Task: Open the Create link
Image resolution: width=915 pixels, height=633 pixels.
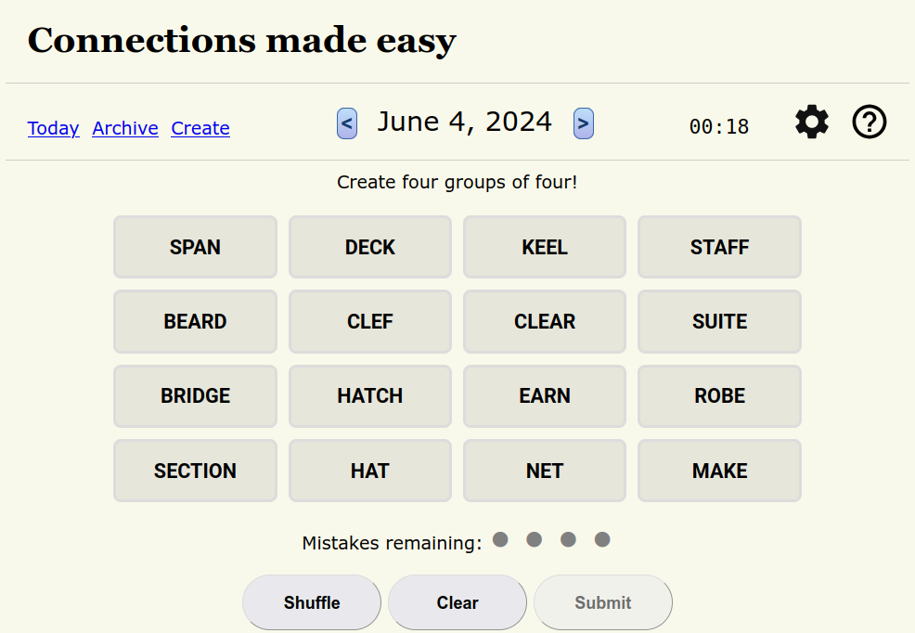Action: tap(200, 128)
